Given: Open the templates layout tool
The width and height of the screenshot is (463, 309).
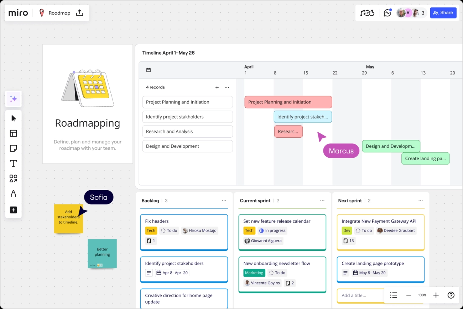Looking at the screenshot, I should [x=14, y=133].
